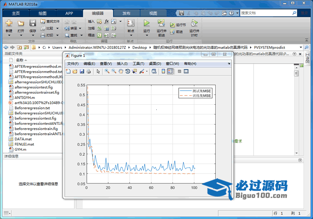Open the Print (打印) dropdown in ribbon
Viewport: 313px width, 219px height.
[x=56, y=35]
